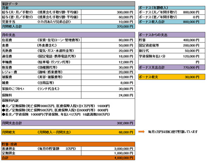
Task: Click the orange arrow icon beside monthly balance
Action: [x=141, y=132]
